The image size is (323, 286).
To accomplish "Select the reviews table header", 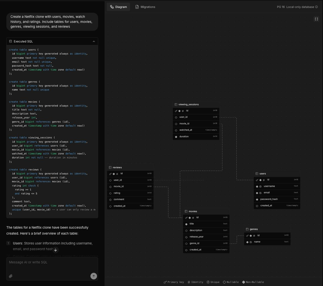I will (x=130, y=167).
